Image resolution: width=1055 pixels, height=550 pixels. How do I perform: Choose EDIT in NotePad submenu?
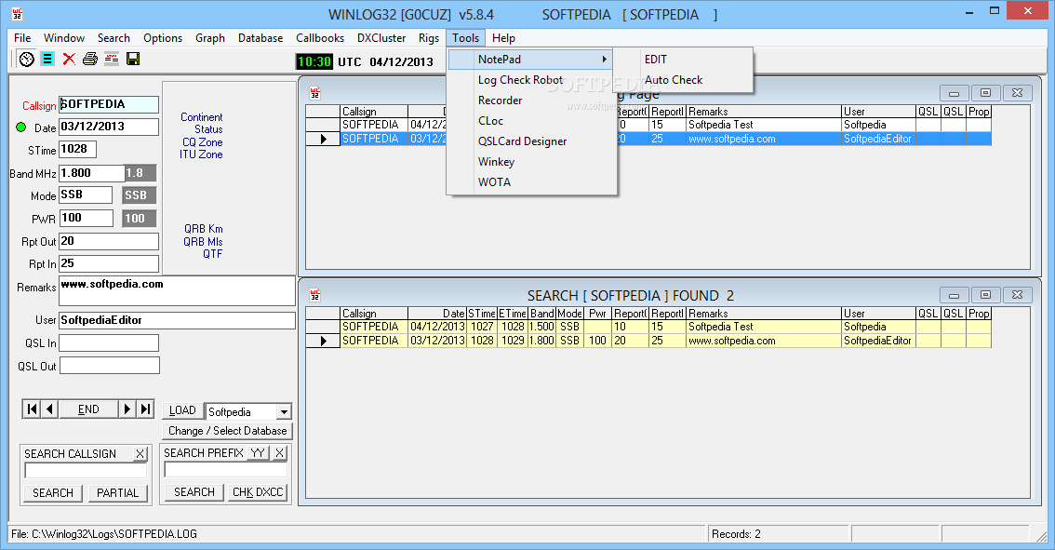[683, 60]
